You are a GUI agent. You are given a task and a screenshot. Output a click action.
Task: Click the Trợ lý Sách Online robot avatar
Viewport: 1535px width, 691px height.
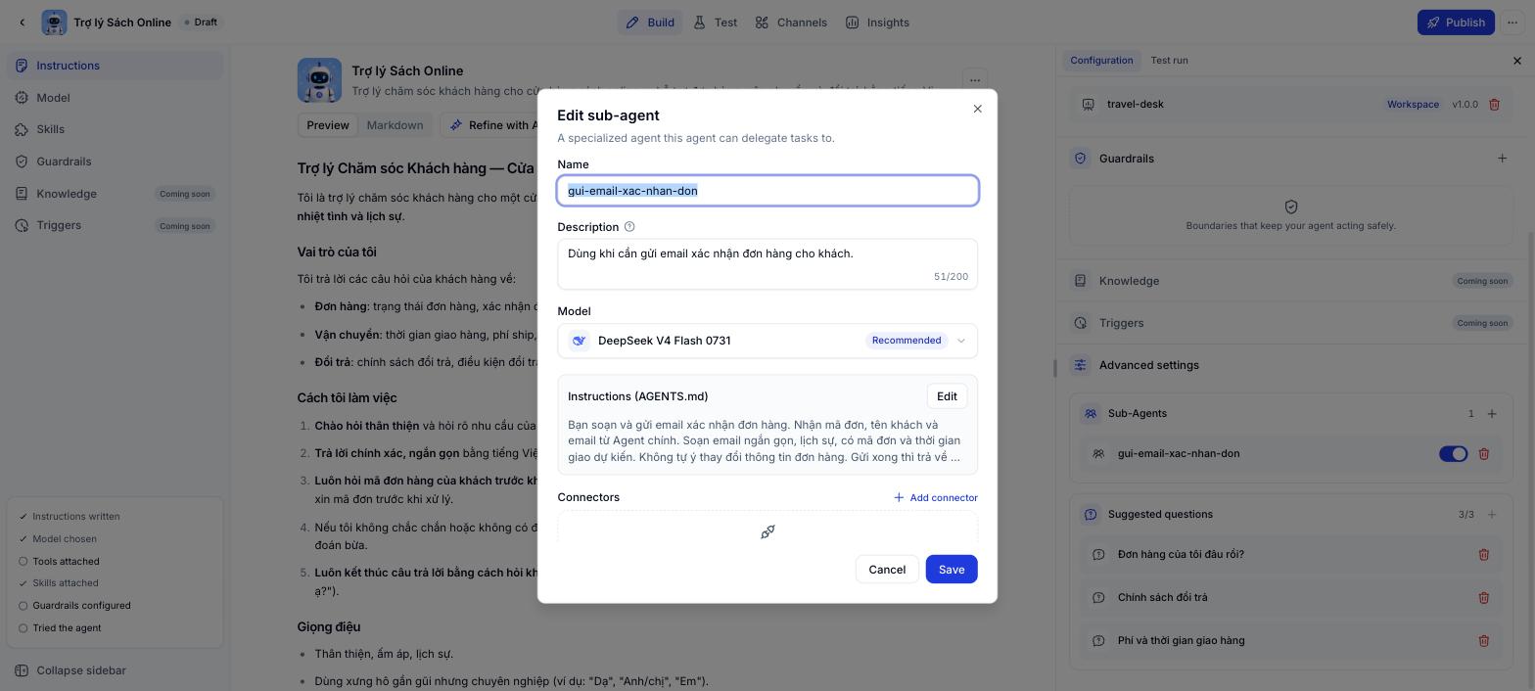(x=319, y=80)
